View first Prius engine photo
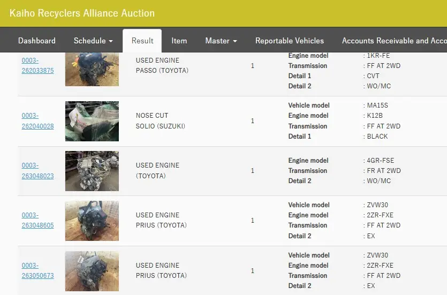The width and height of the screenshot is (447, 295). (x=92, y=221)
